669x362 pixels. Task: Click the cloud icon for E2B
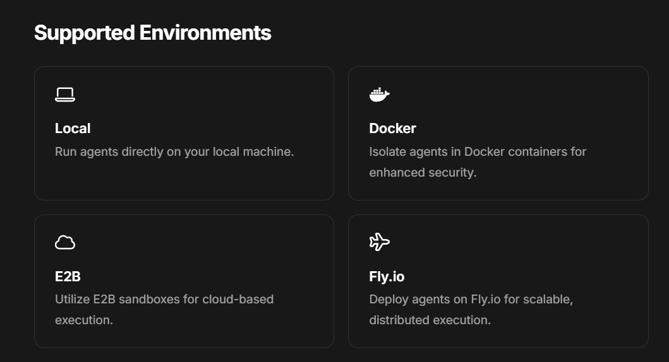pos(65,242)
